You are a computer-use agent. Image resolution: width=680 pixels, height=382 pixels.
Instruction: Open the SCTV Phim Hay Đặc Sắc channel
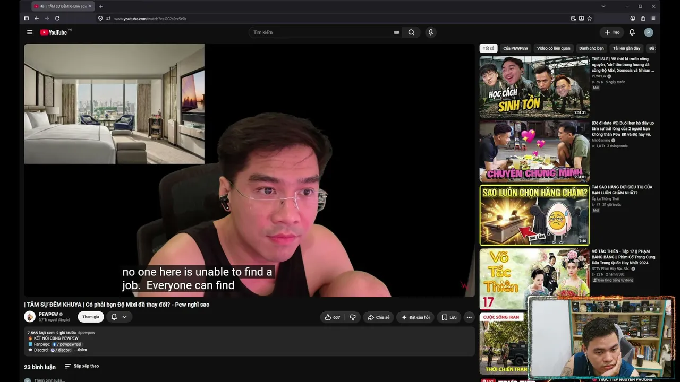(x=611, y=269)
